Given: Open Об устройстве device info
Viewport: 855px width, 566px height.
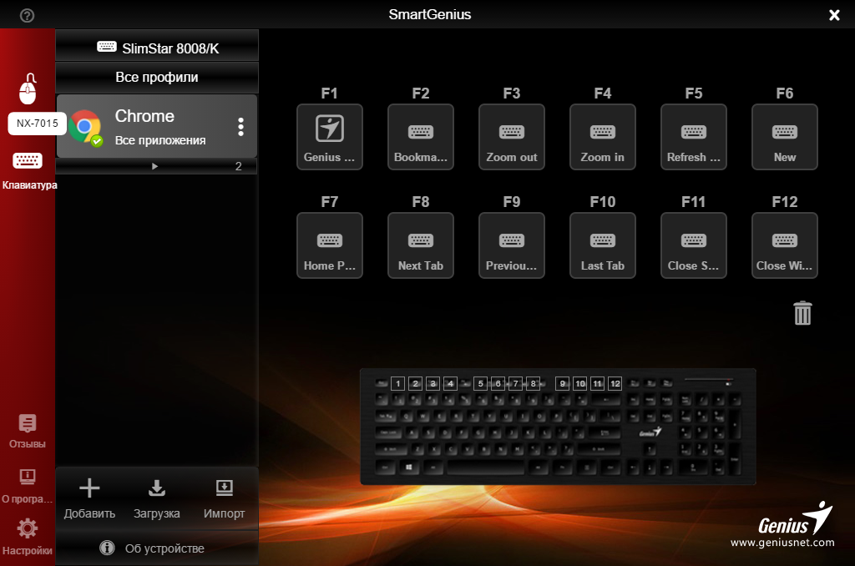Looking at the screenshot, I should (157, 548).
